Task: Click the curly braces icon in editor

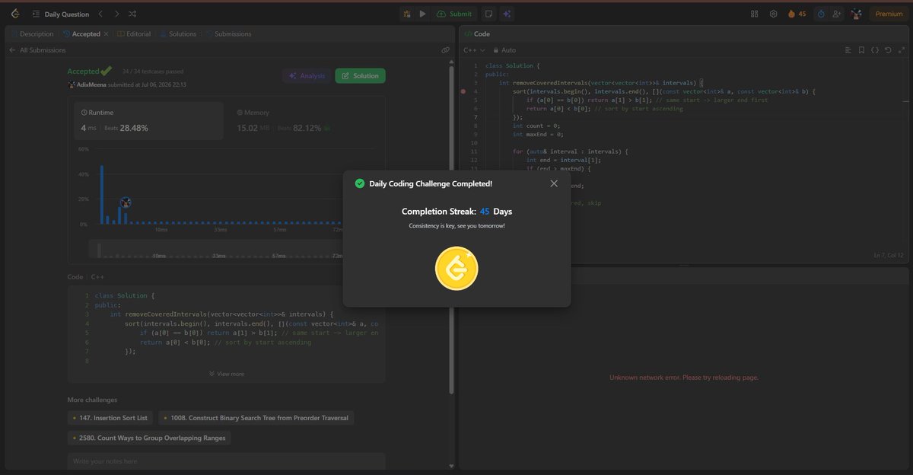Action: pyautogui.click(x=875, y=50)
